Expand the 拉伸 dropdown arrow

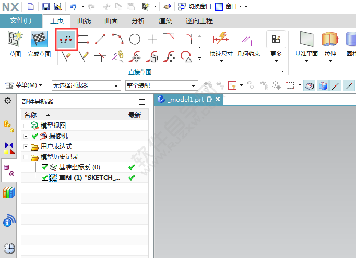click(x=330, y=61)
